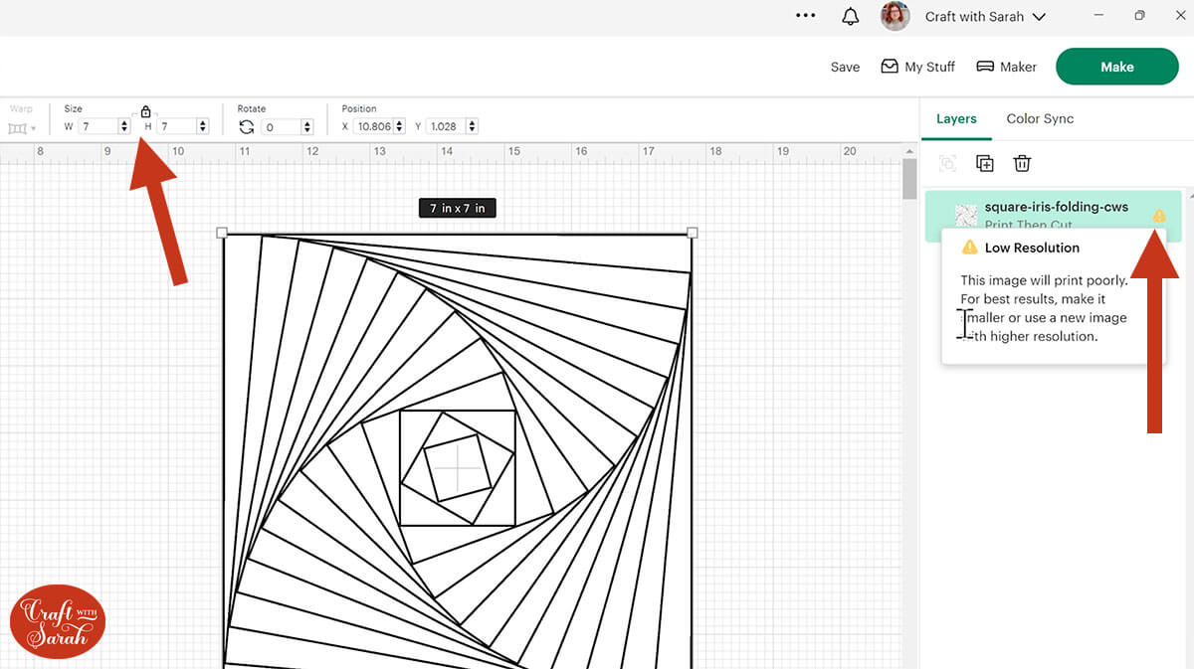Click Save in the header
This screenshot has width=1194, height=669.
coord(845,67)
